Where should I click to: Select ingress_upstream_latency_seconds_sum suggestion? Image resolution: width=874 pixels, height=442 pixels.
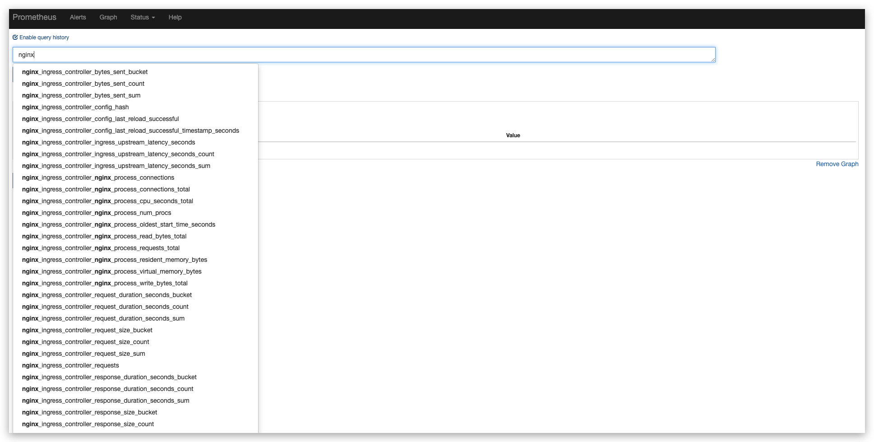135,166
